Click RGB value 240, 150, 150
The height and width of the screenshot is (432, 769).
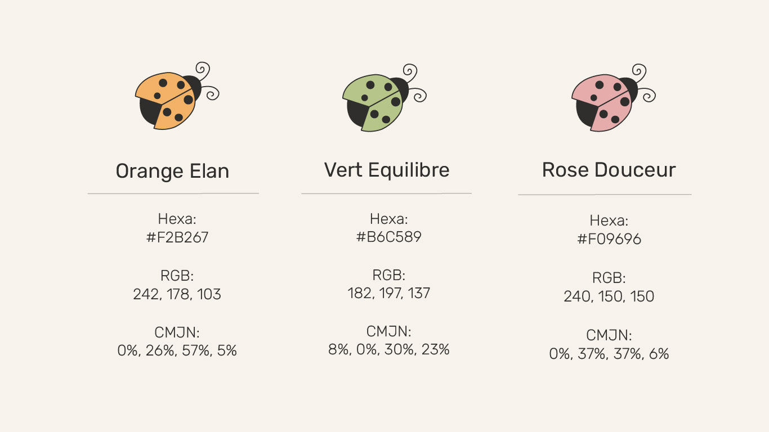(x=609, y=296)
